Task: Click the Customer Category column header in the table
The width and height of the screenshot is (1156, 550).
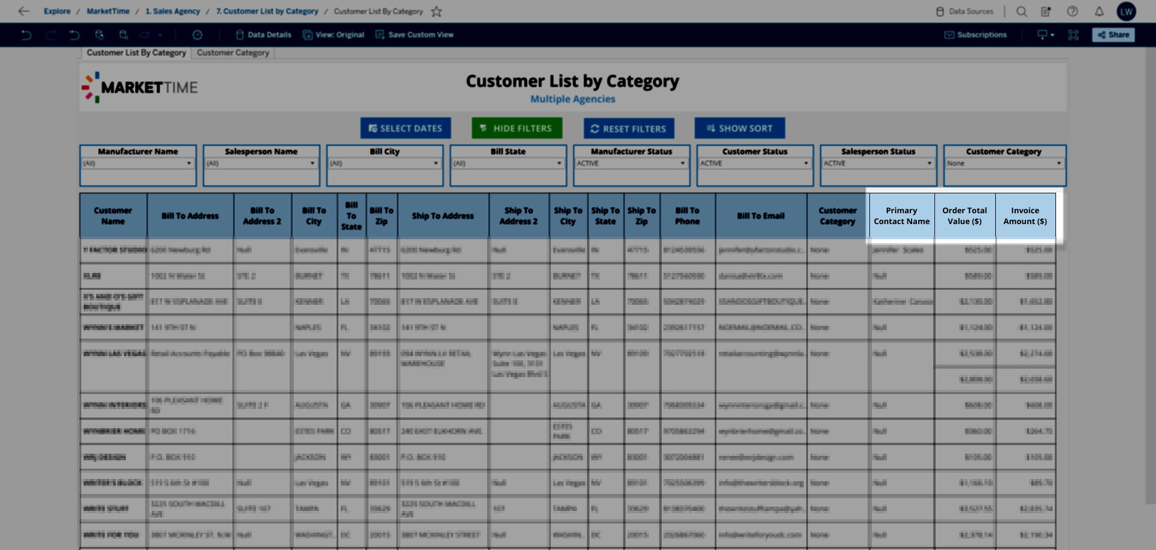Action: point(837,216)
